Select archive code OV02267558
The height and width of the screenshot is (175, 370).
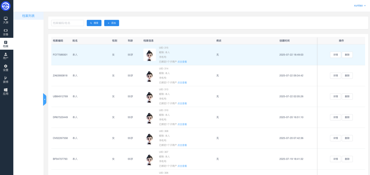pos(60,138)
